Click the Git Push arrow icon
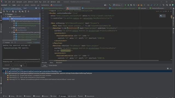 (157, 5)
